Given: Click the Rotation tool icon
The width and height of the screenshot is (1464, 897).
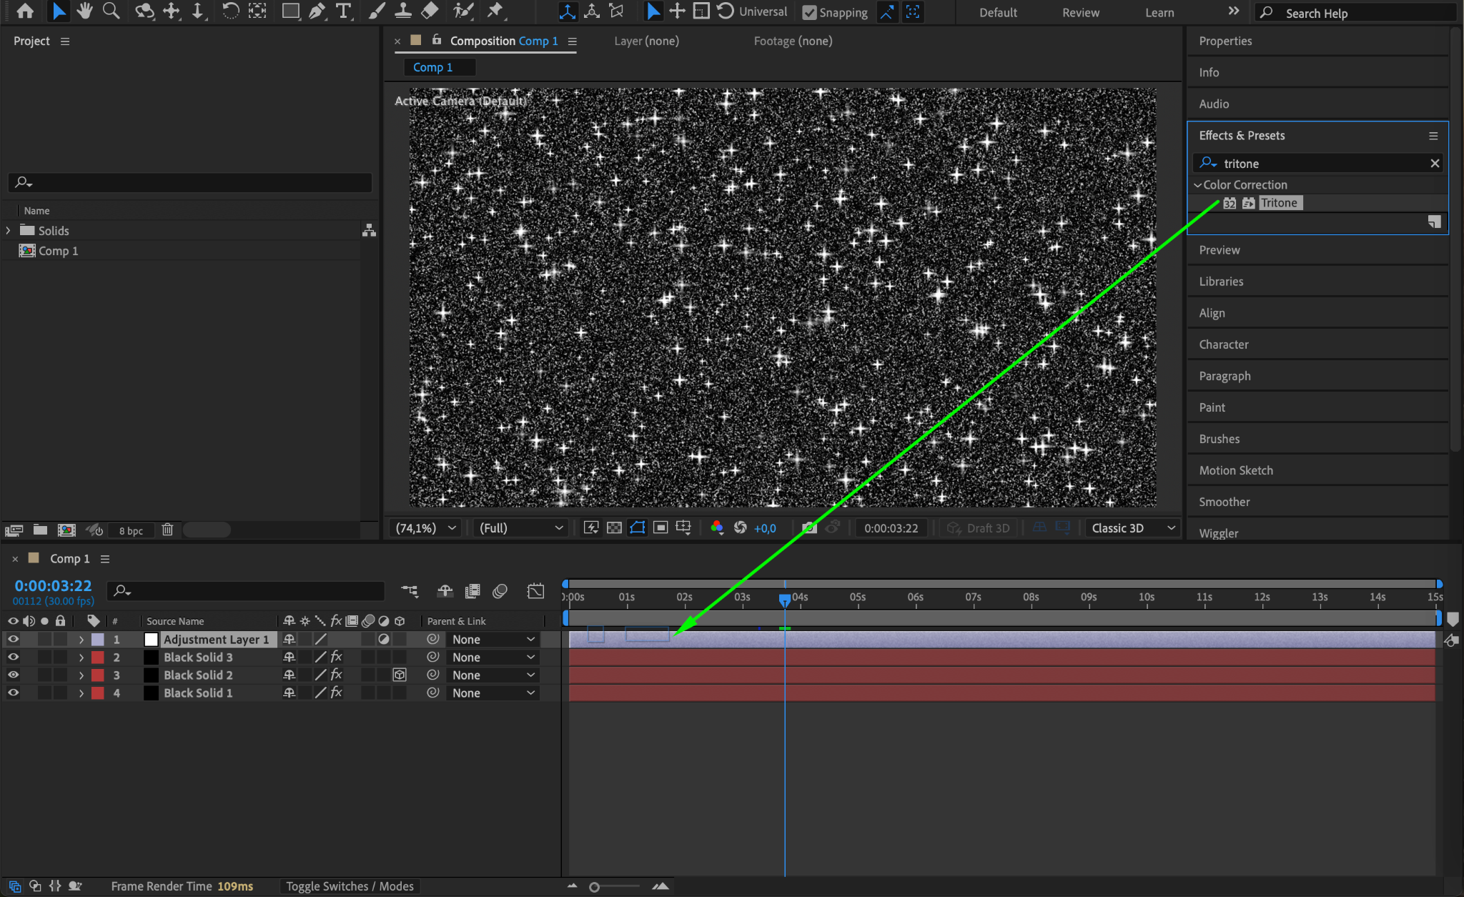Looking at the screenshot, I should [x=230, y=11].
